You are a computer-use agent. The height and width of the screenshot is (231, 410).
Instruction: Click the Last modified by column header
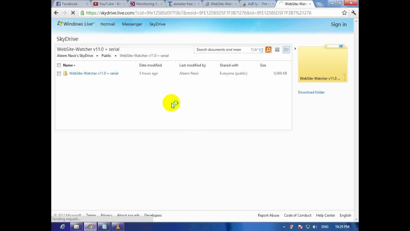[193, 65]
